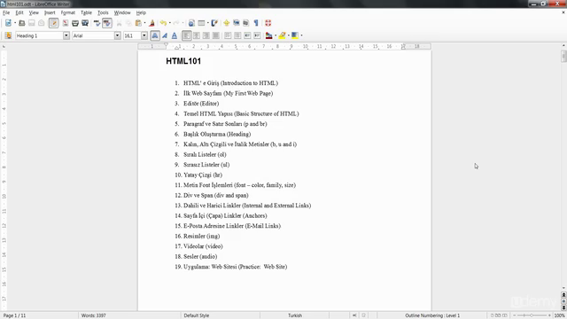Open background color dropdown arrow
567x319 pixels.
click(301, 35)
